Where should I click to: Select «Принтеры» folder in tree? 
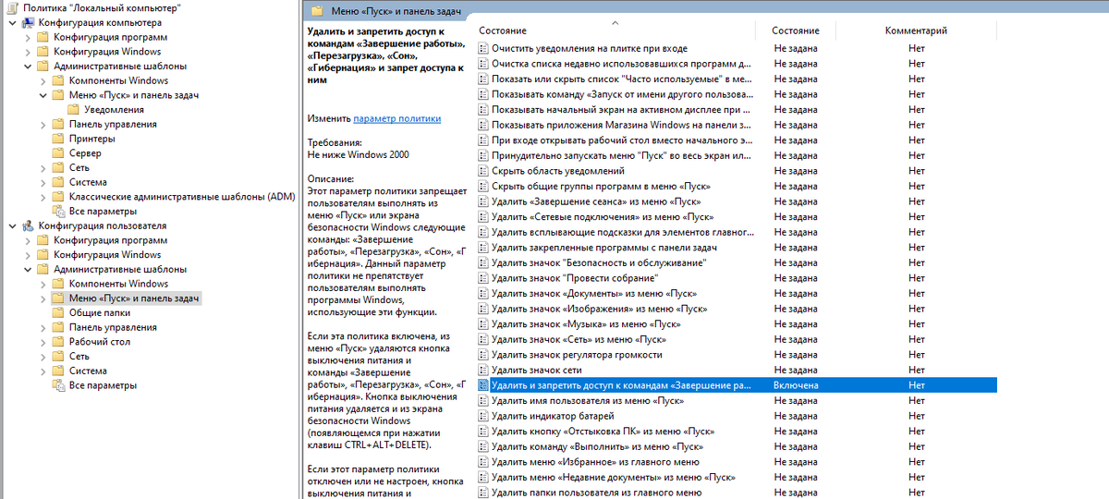tap(91, 139)
